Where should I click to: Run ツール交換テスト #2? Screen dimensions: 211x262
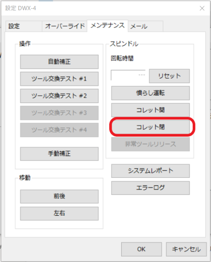pyautogui.click(x=59, y=96)
